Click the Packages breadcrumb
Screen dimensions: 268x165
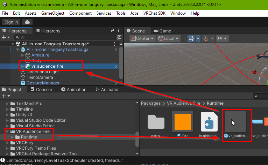click(x=150, y=103)
